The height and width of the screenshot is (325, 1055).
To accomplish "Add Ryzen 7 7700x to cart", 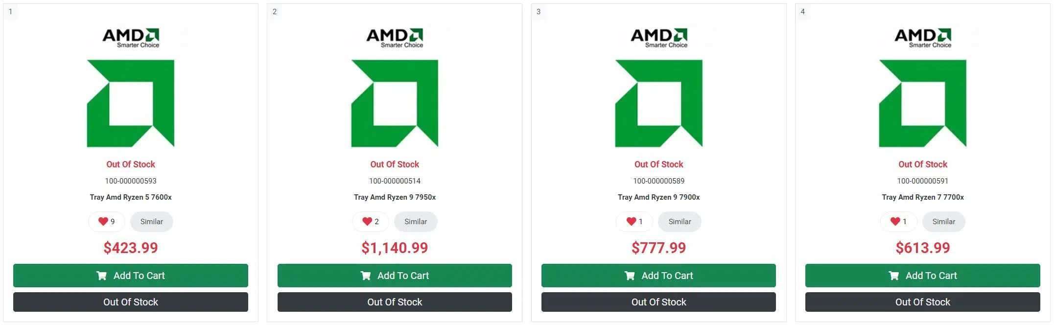I will 923,276.
